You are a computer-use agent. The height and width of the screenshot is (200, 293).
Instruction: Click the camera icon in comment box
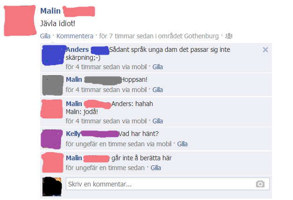(260, 184)
